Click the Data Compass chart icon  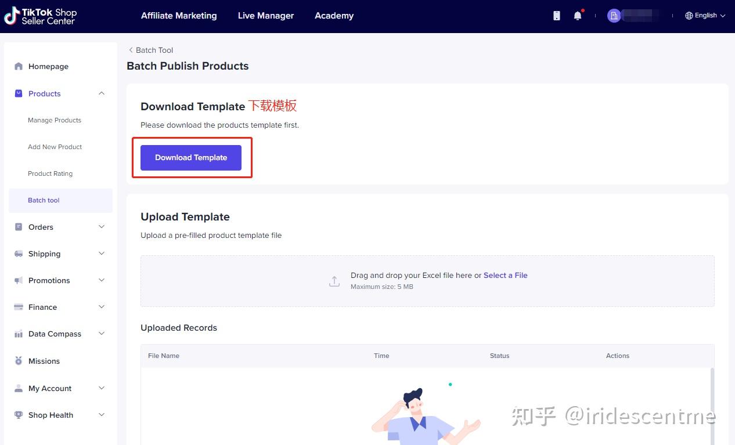(18, 334)
